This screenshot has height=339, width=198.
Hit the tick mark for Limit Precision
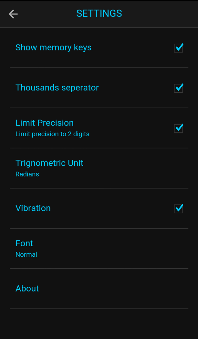click(x=179, y=128)
